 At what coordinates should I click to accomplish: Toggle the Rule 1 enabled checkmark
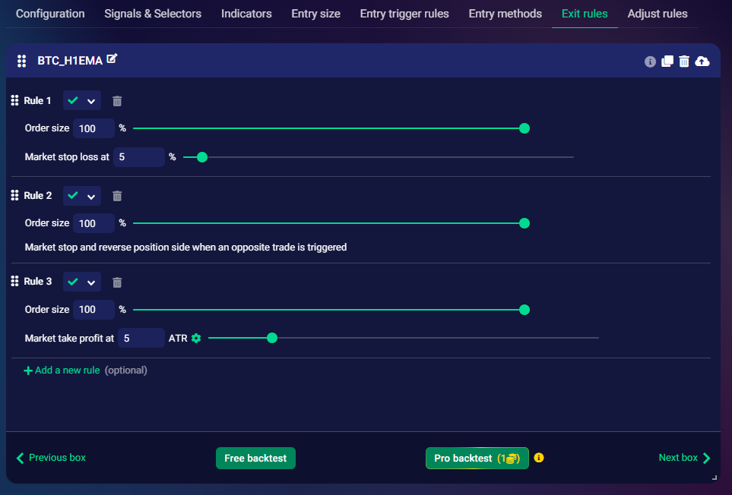(x=73, y=100)
